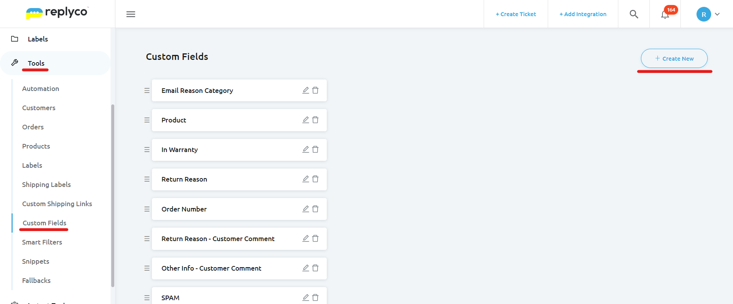Click the sidebar vertical scrollbar
The width and height of the screenshot is (733, 304).
pyautogui.click(x=113, y=195)
